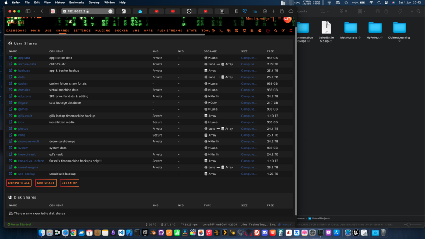This screenshot has width=425, height=239.
Task: Click the COMPUTE ALL button
Action: click(x=19, y=183)
